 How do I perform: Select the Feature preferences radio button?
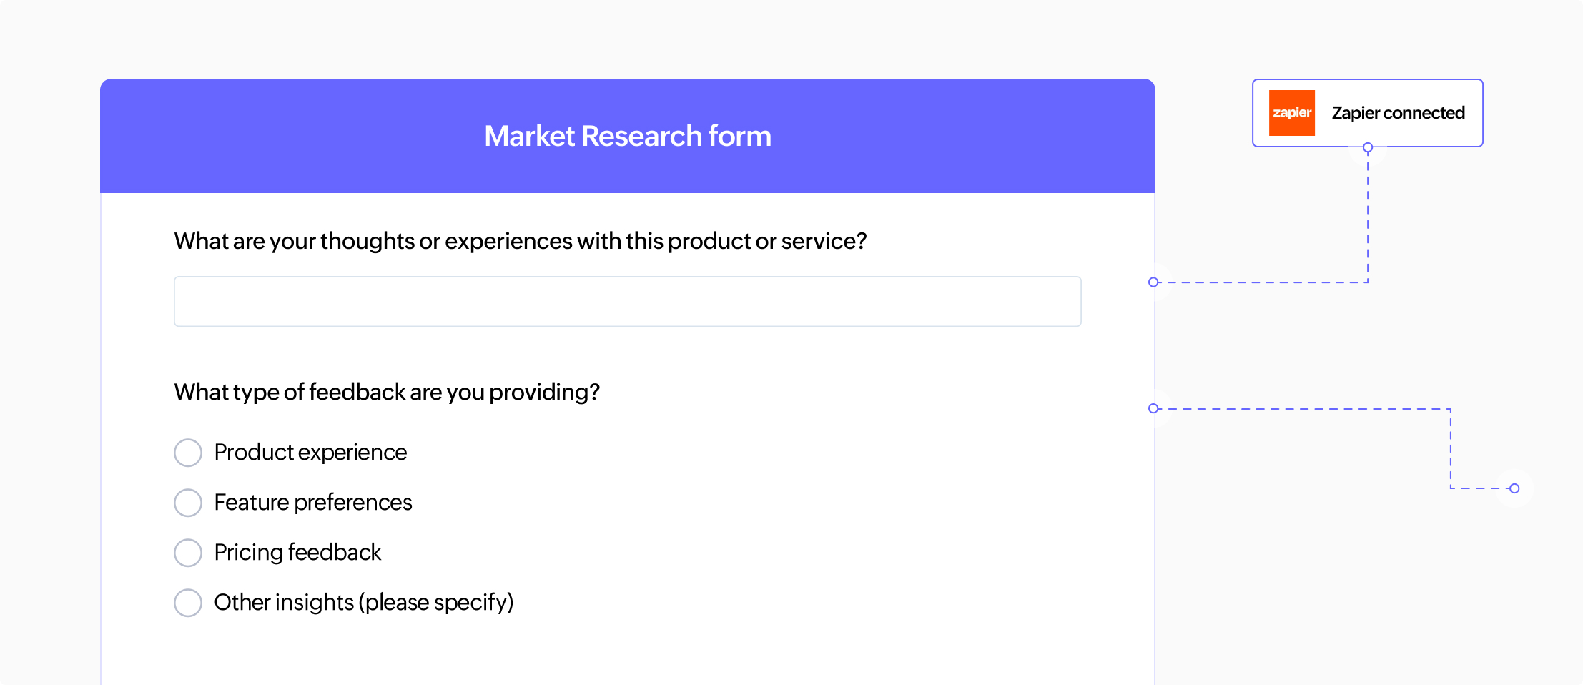pyautogui.click(x=188, y=502)
